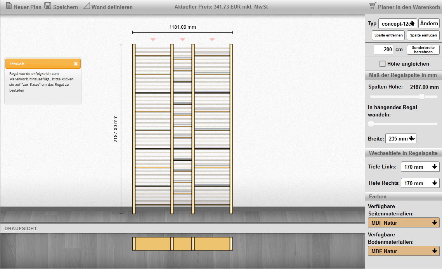Click the Spalten Höhe slider handle
Screen dimensions: 442x269
[422, 97]
